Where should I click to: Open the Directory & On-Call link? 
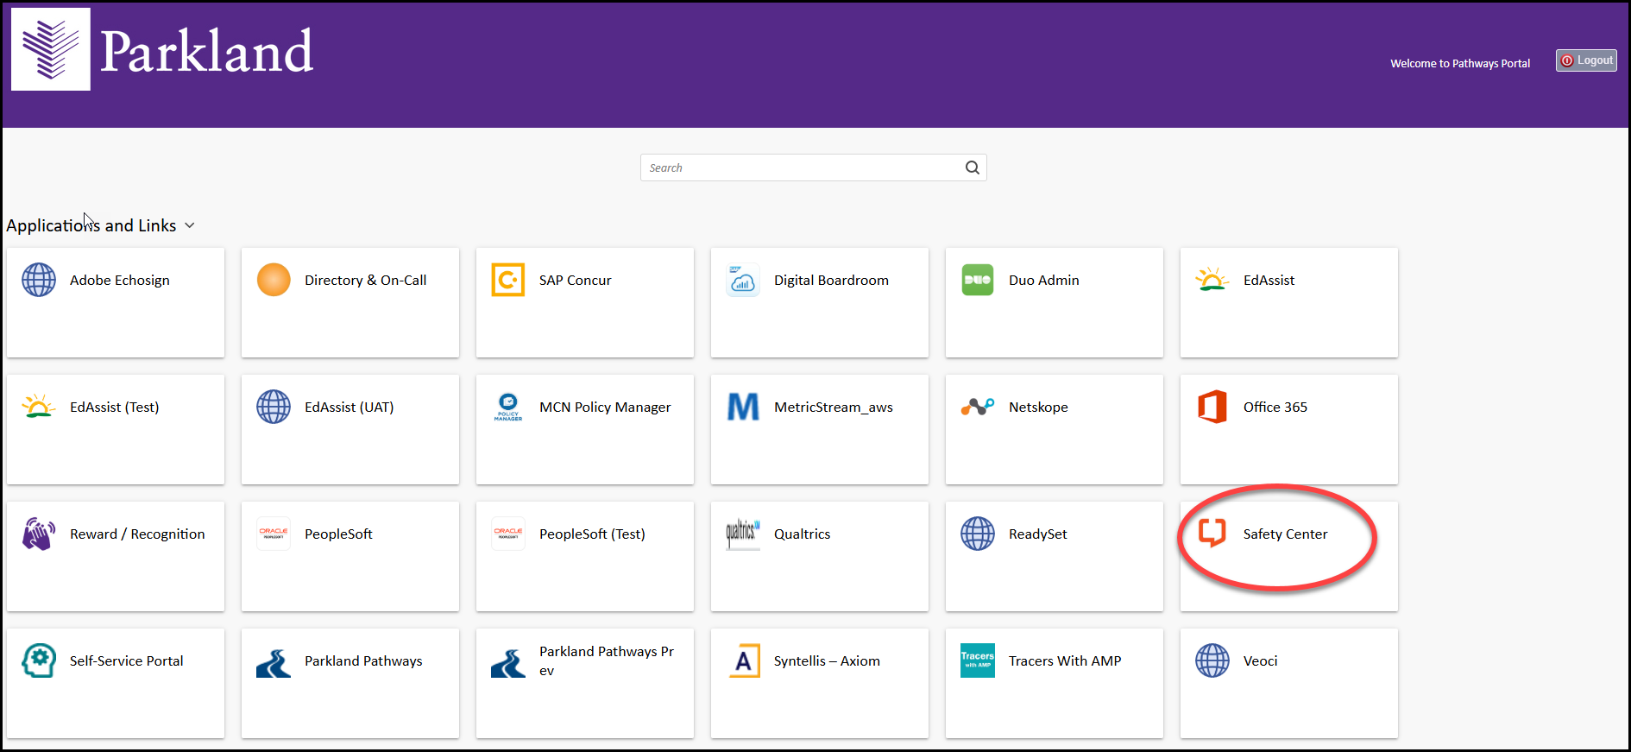click(365, 280)
